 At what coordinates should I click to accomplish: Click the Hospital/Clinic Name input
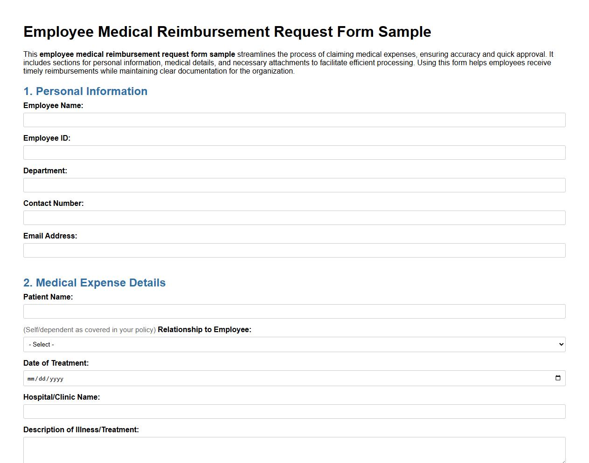tap(294, 411)
